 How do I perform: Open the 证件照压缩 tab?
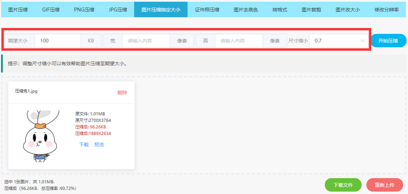pos(207,10)
